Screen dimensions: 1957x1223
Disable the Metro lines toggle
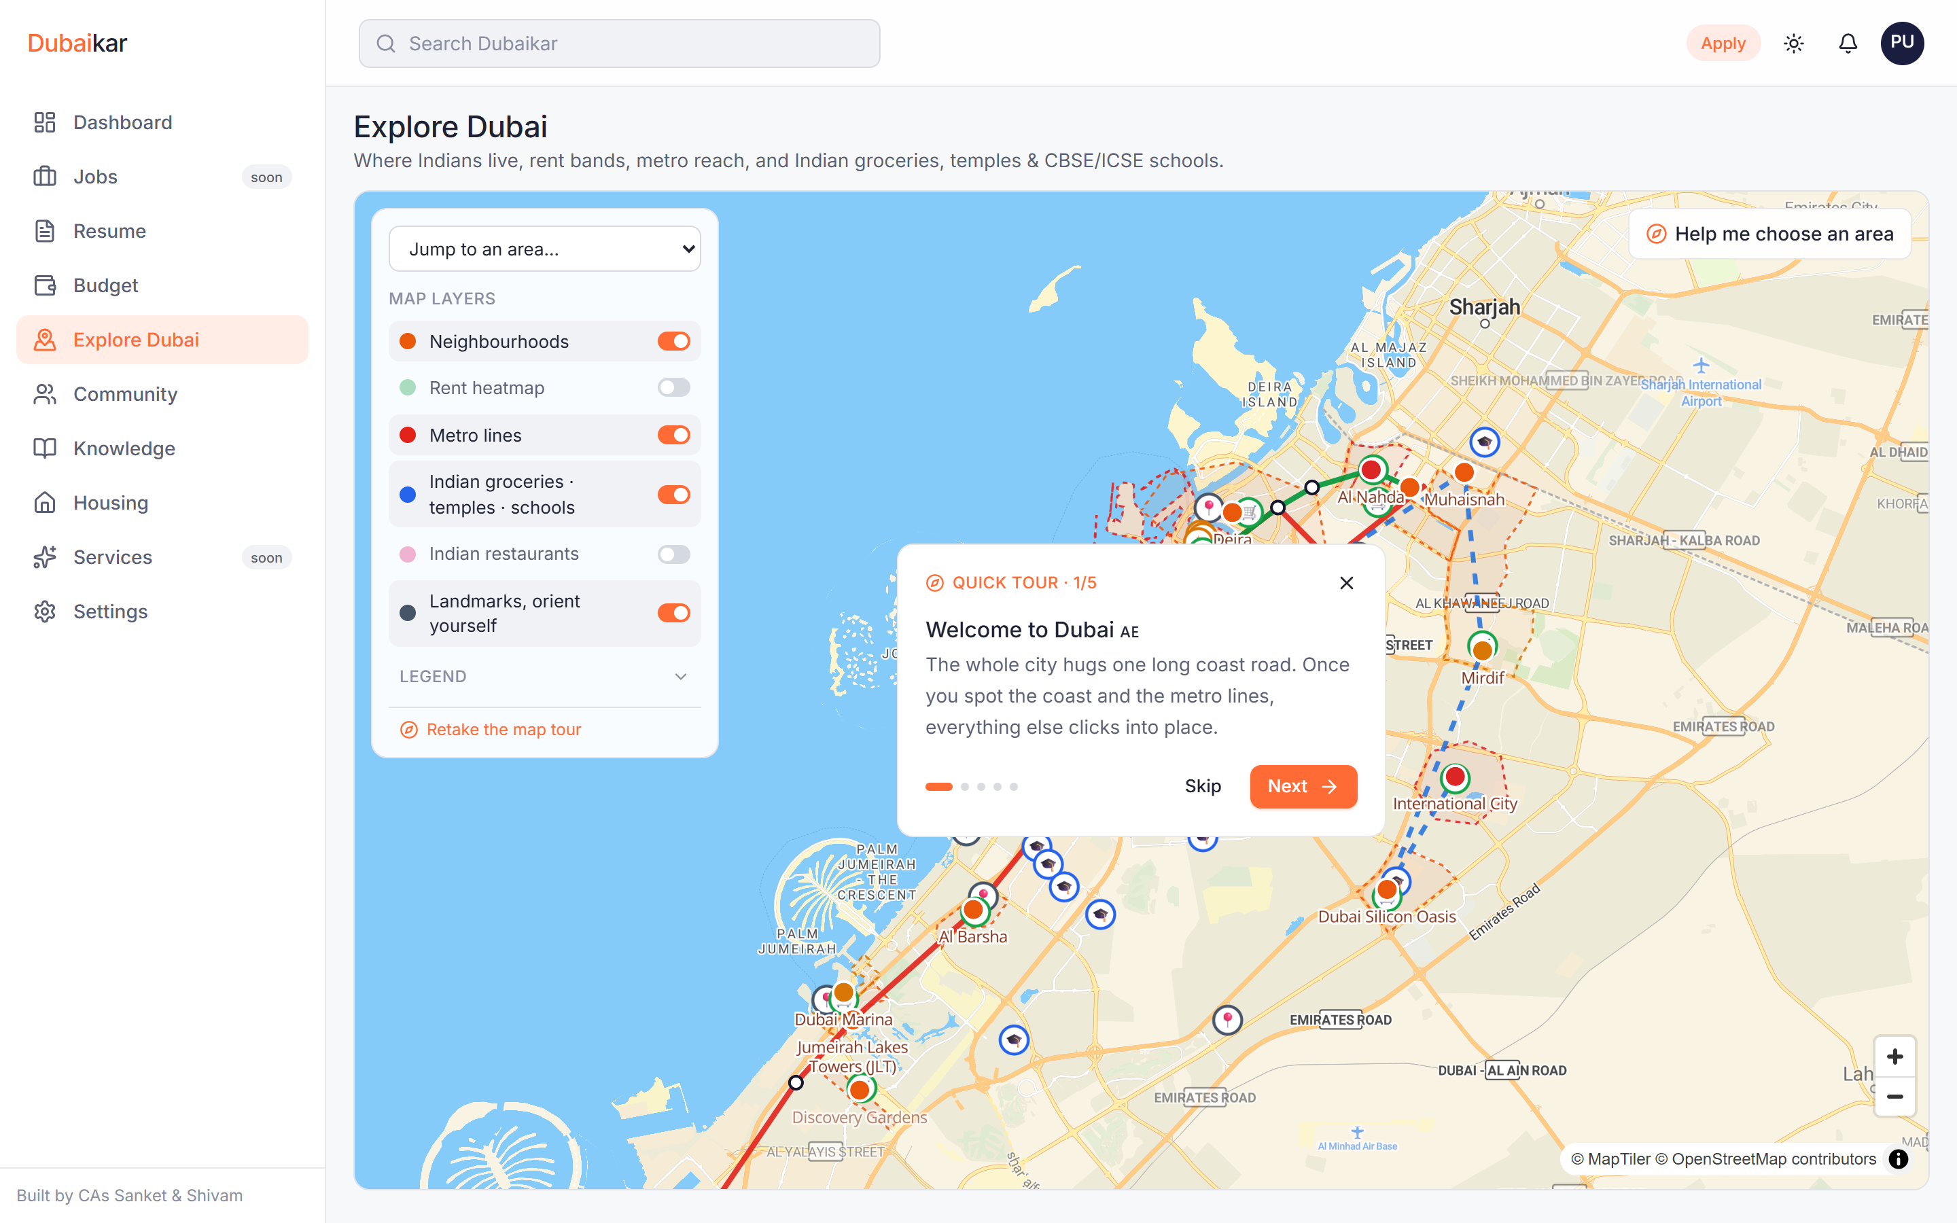[x=673, y=435]
